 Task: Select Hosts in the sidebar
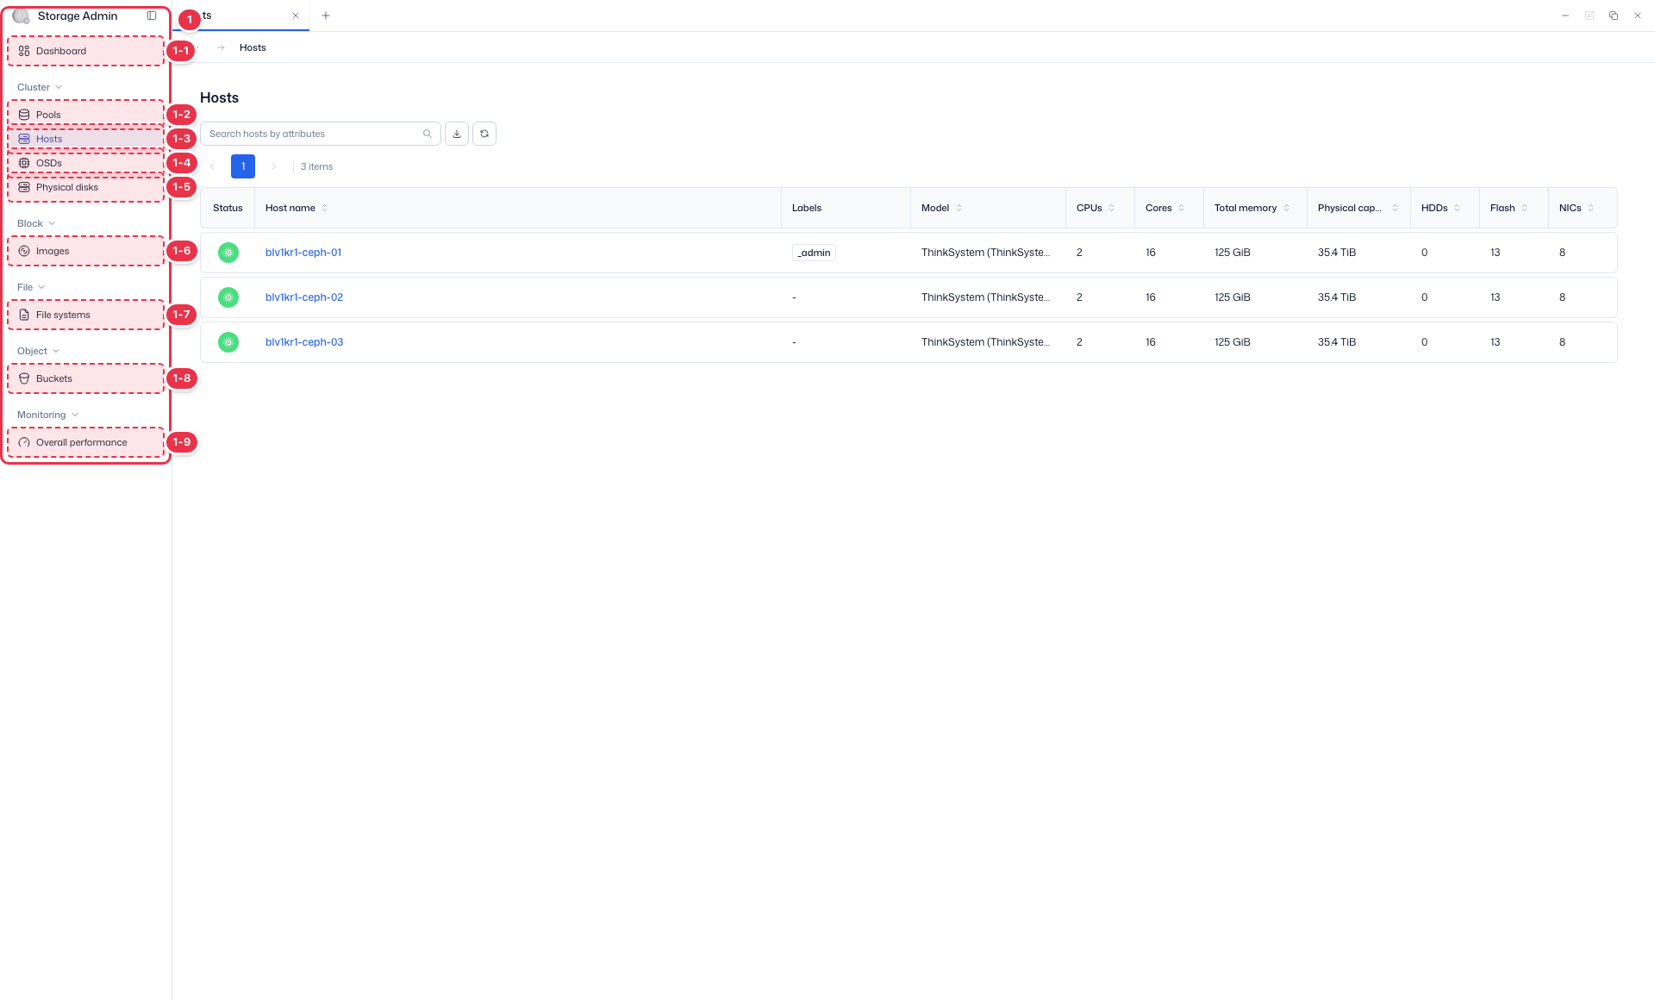tap(86, 139)
